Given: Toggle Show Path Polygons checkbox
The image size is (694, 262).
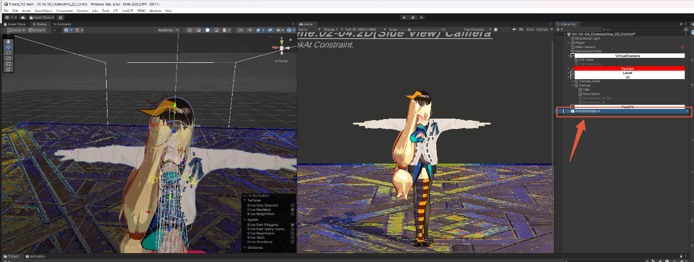Looking at the screenshot, I should [x=292, y=224].
